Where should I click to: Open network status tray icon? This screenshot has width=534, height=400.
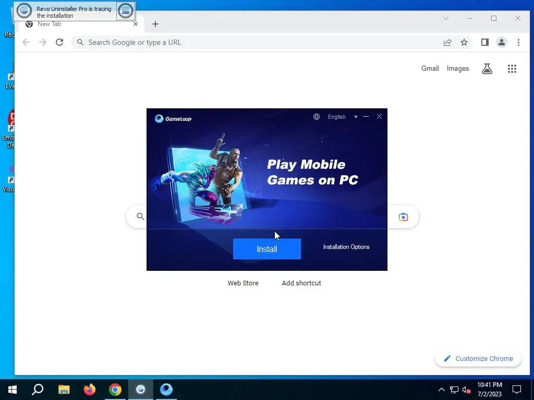pyautogui.click(x=454, y=390)
